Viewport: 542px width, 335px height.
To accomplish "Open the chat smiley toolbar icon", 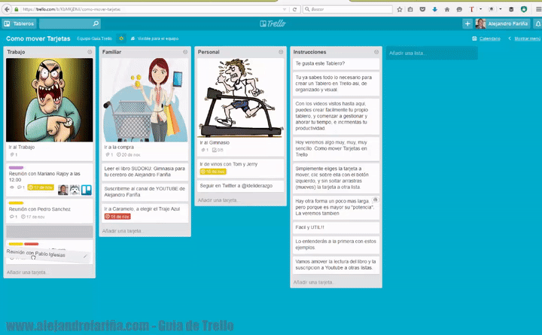I will click(x=459, y=9).
